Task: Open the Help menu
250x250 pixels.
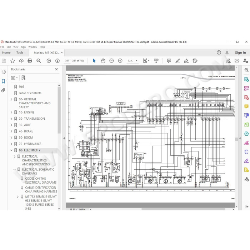Action: coord(42,47)
